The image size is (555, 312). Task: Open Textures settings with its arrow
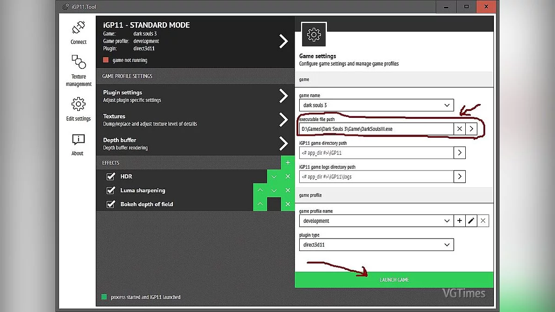tap(284, 120)
